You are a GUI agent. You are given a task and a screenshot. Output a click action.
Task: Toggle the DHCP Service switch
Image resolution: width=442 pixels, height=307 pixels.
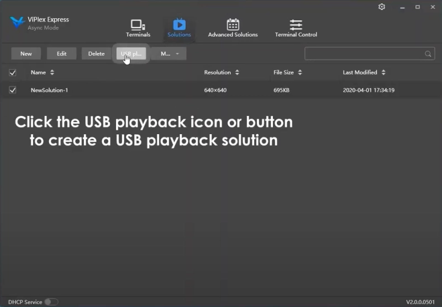[x=51, y=302]
